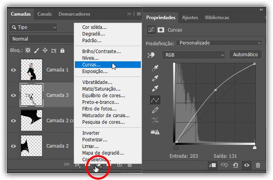The width and height of the screenshot is (273, 180).
Task: Lock all padlock icon
Action: pyautogui.click(x=62, y=50)
